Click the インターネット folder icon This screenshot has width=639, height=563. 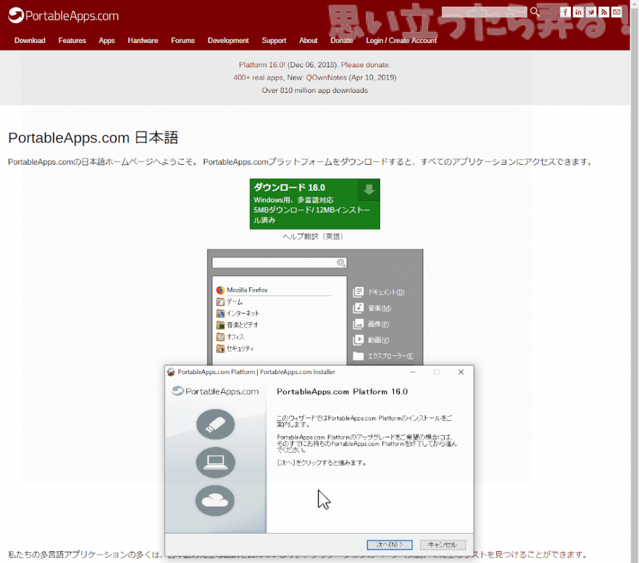coord(220,314)
